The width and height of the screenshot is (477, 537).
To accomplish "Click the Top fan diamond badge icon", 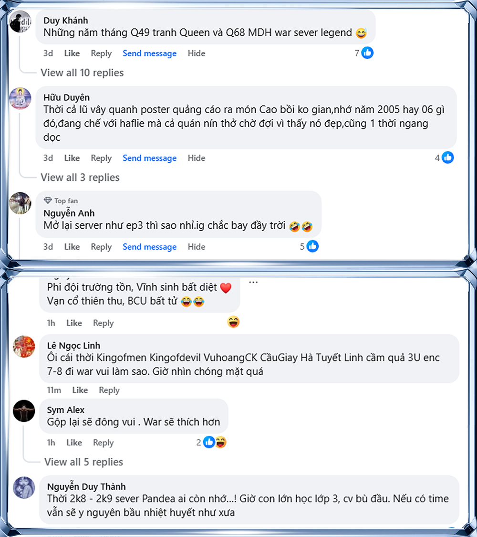I will (47, 200).
